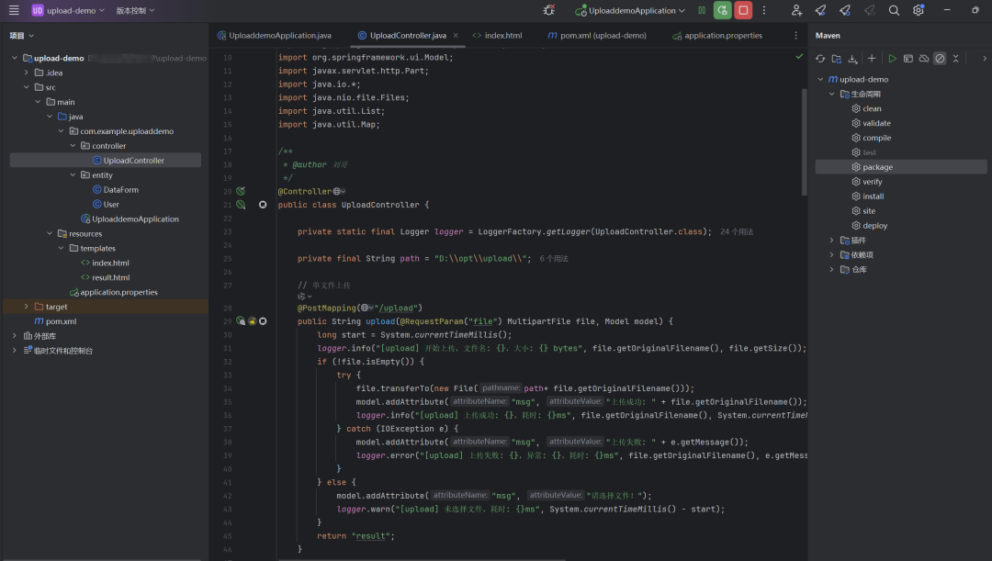The image size is (992, 561).
Task: Open IDE settings gear icon
Action: pyautogui.click(x=919, y=10)
